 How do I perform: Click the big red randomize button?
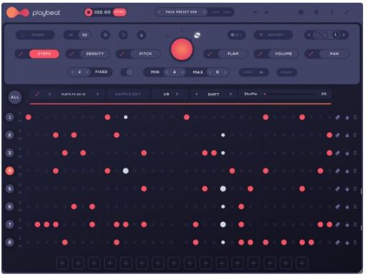(x=181, y=49)
